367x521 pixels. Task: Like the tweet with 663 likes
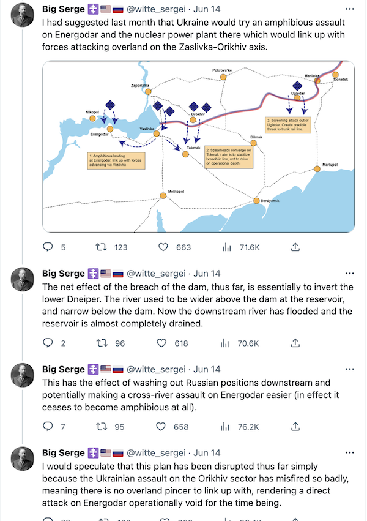coord(163,247)
